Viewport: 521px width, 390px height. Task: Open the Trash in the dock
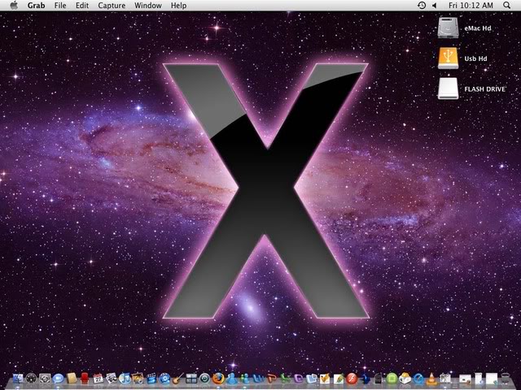(505, 378)
